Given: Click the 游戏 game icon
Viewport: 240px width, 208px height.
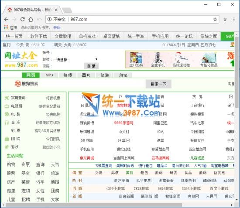Looking at the screenshot, I should point(7,147).
